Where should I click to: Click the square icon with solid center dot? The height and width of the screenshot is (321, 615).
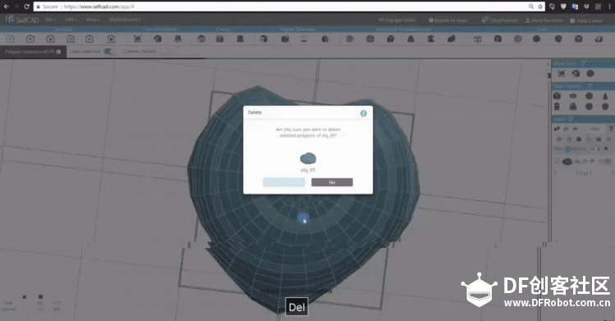tap(111, 39)
